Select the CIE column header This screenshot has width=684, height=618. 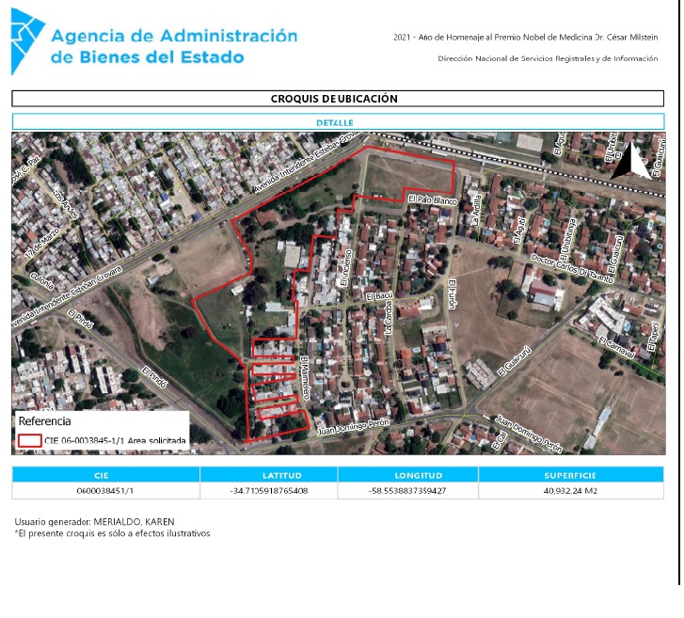[x=105, y=475]
